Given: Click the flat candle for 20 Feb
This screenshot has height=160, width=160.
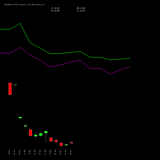Looking at the screenshot, I should [15, 85].
